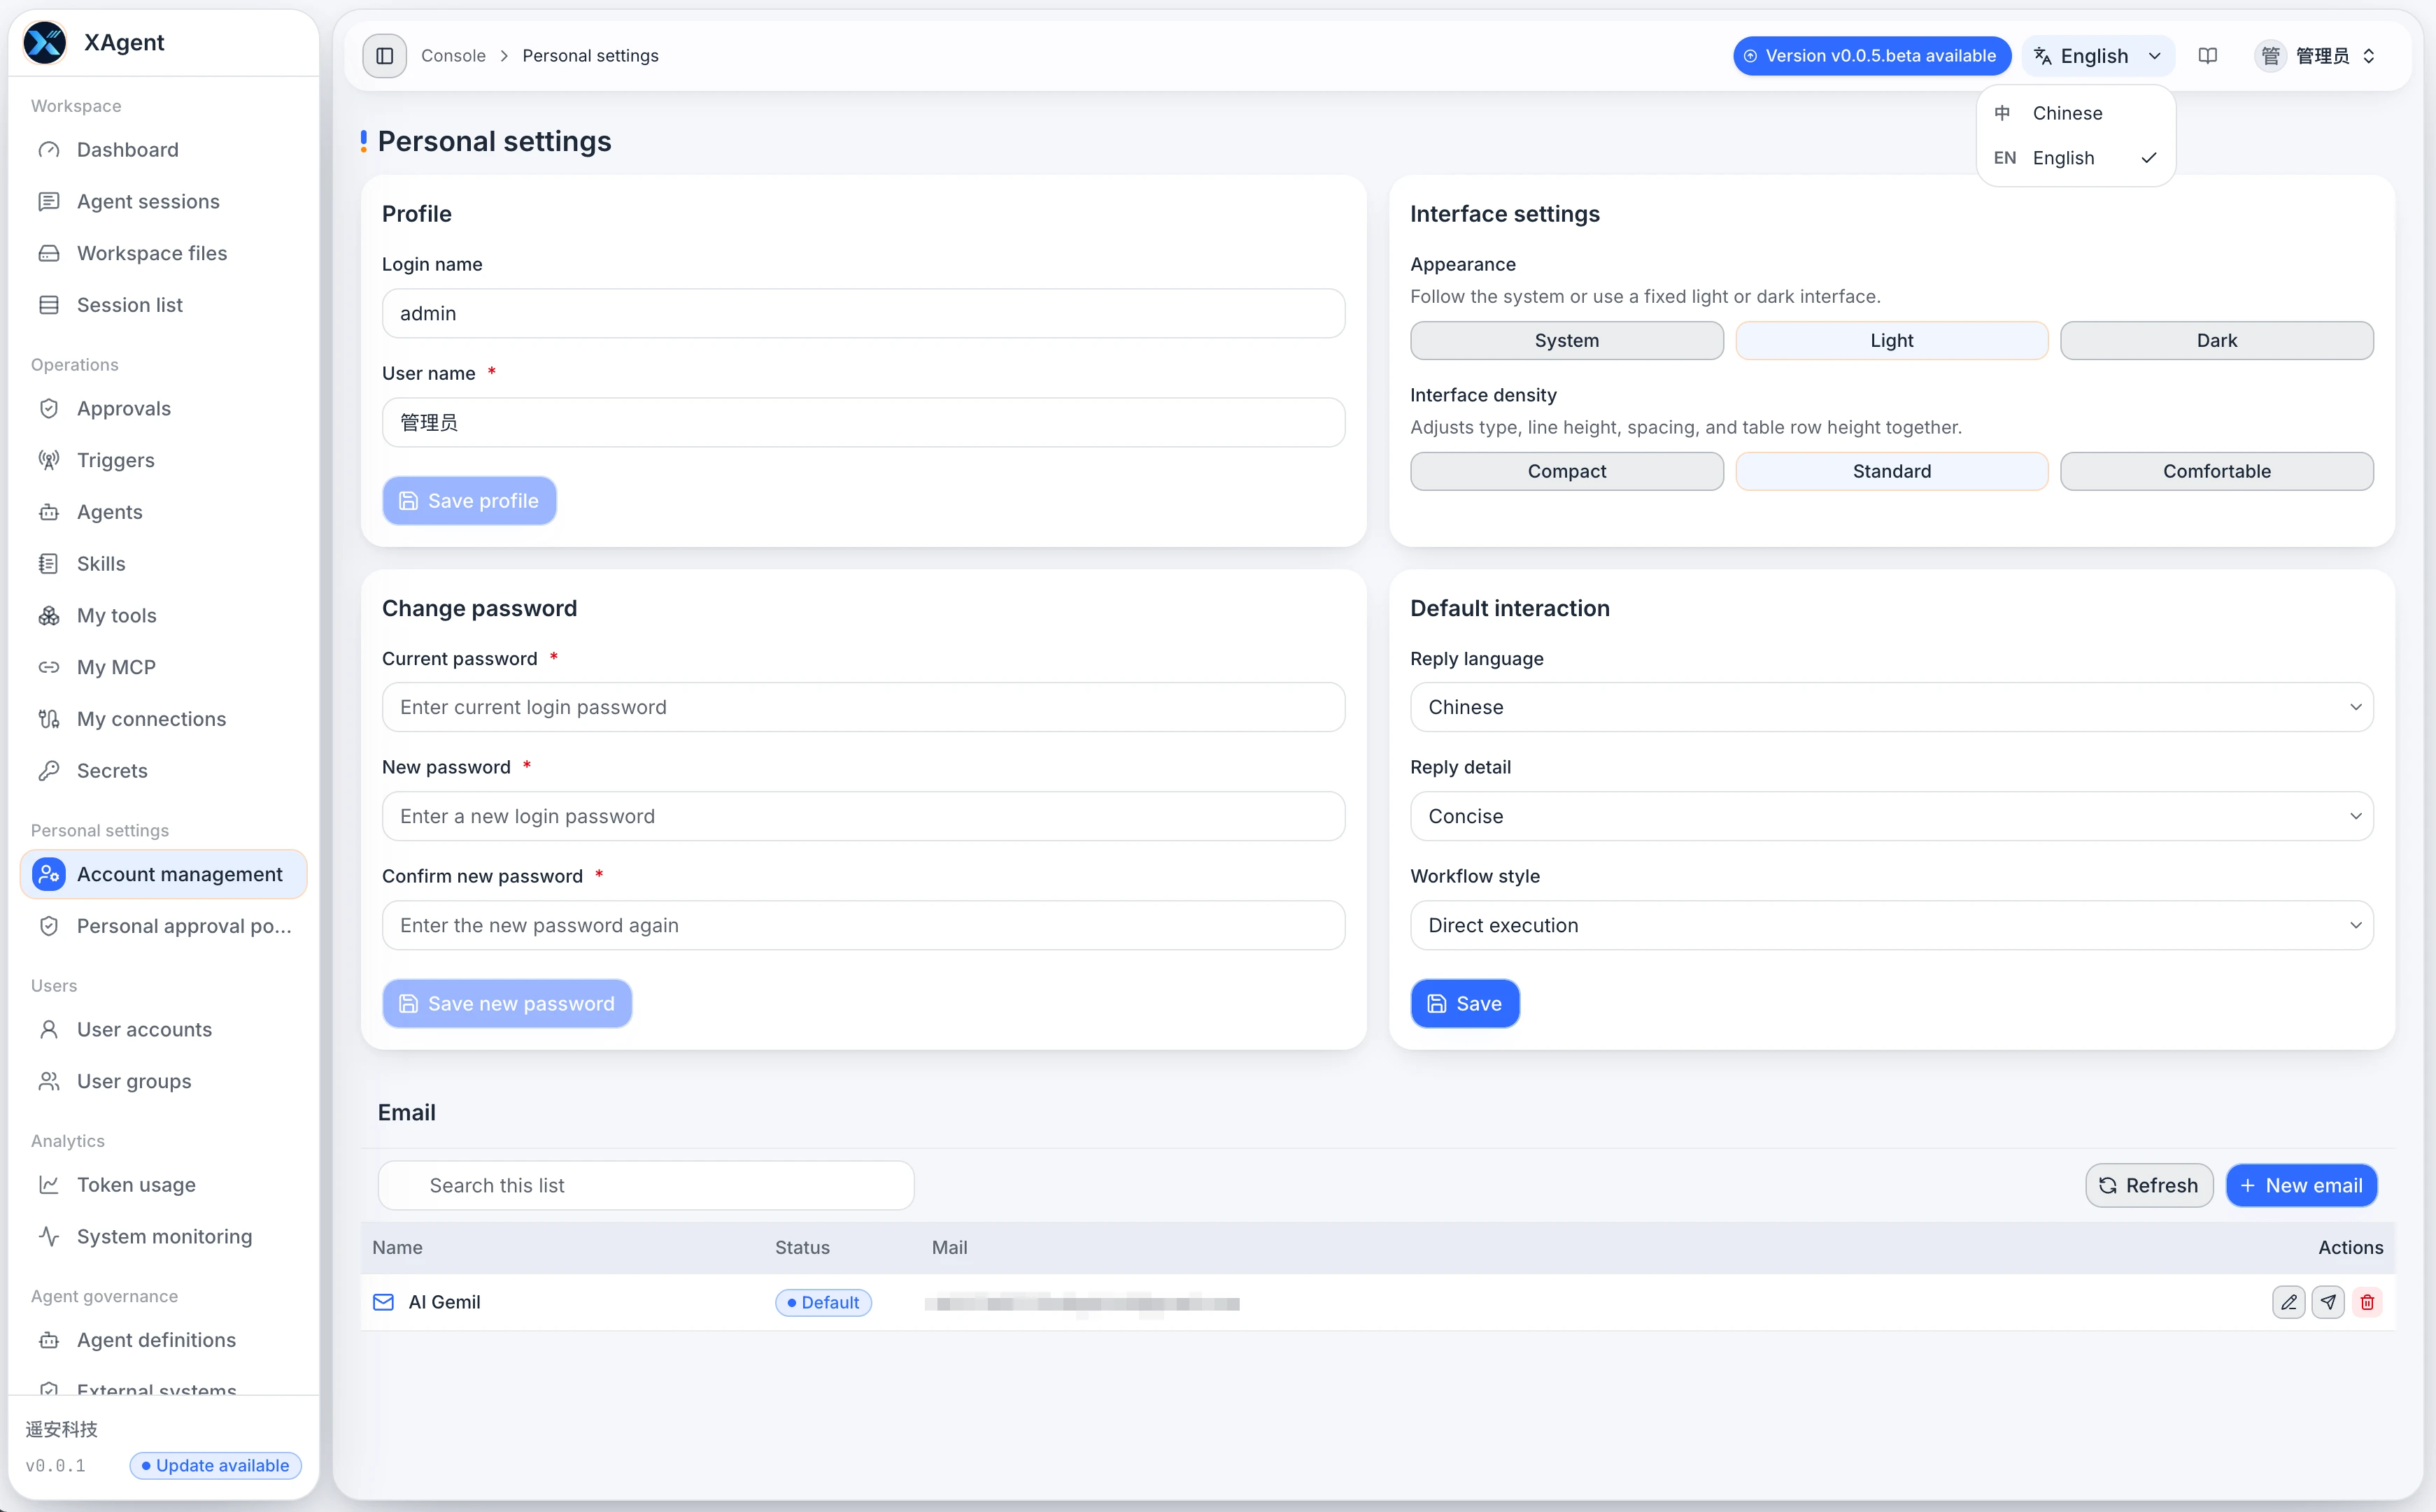The image size is (2436, 1512).
Task: Click the Agent sessions chat icon
Action: [x=49, y=202]
